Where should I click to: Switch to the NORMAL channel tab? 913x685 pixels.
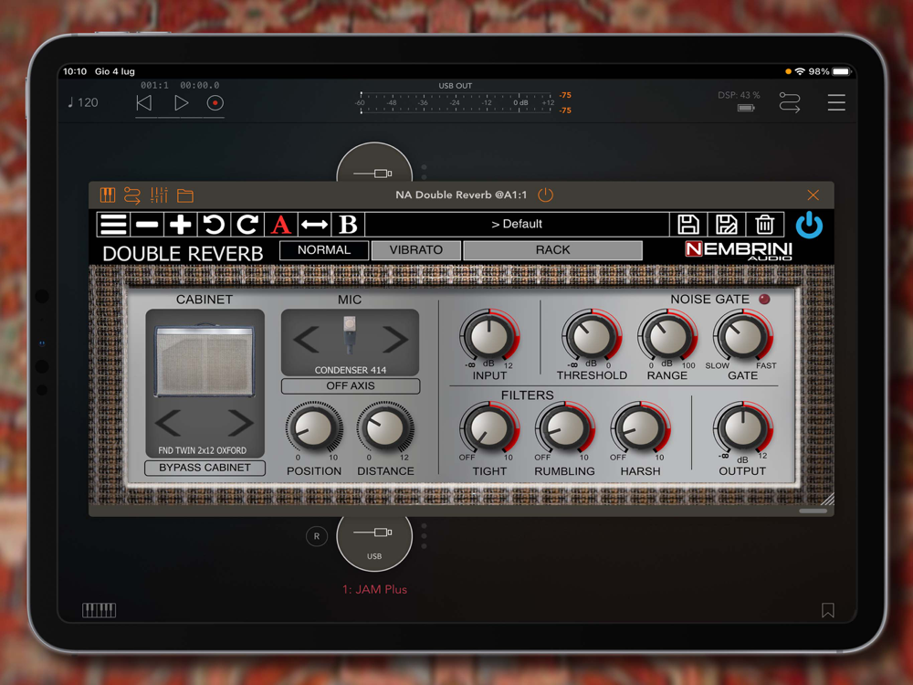(x=324, y=250)
